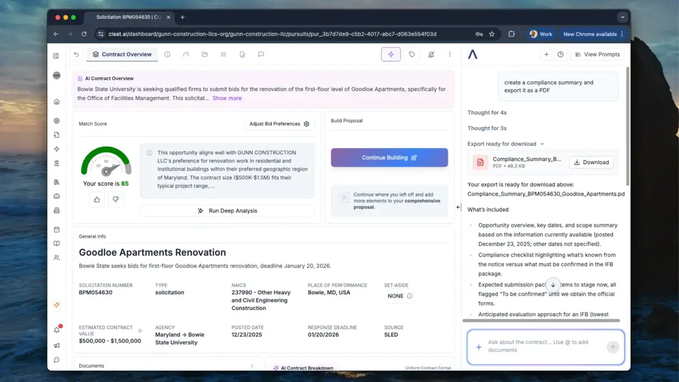Open the Work profile button in Chrome
Image resolution: width=679 pixels, height=382 pixels.
[x=541, y=34]
